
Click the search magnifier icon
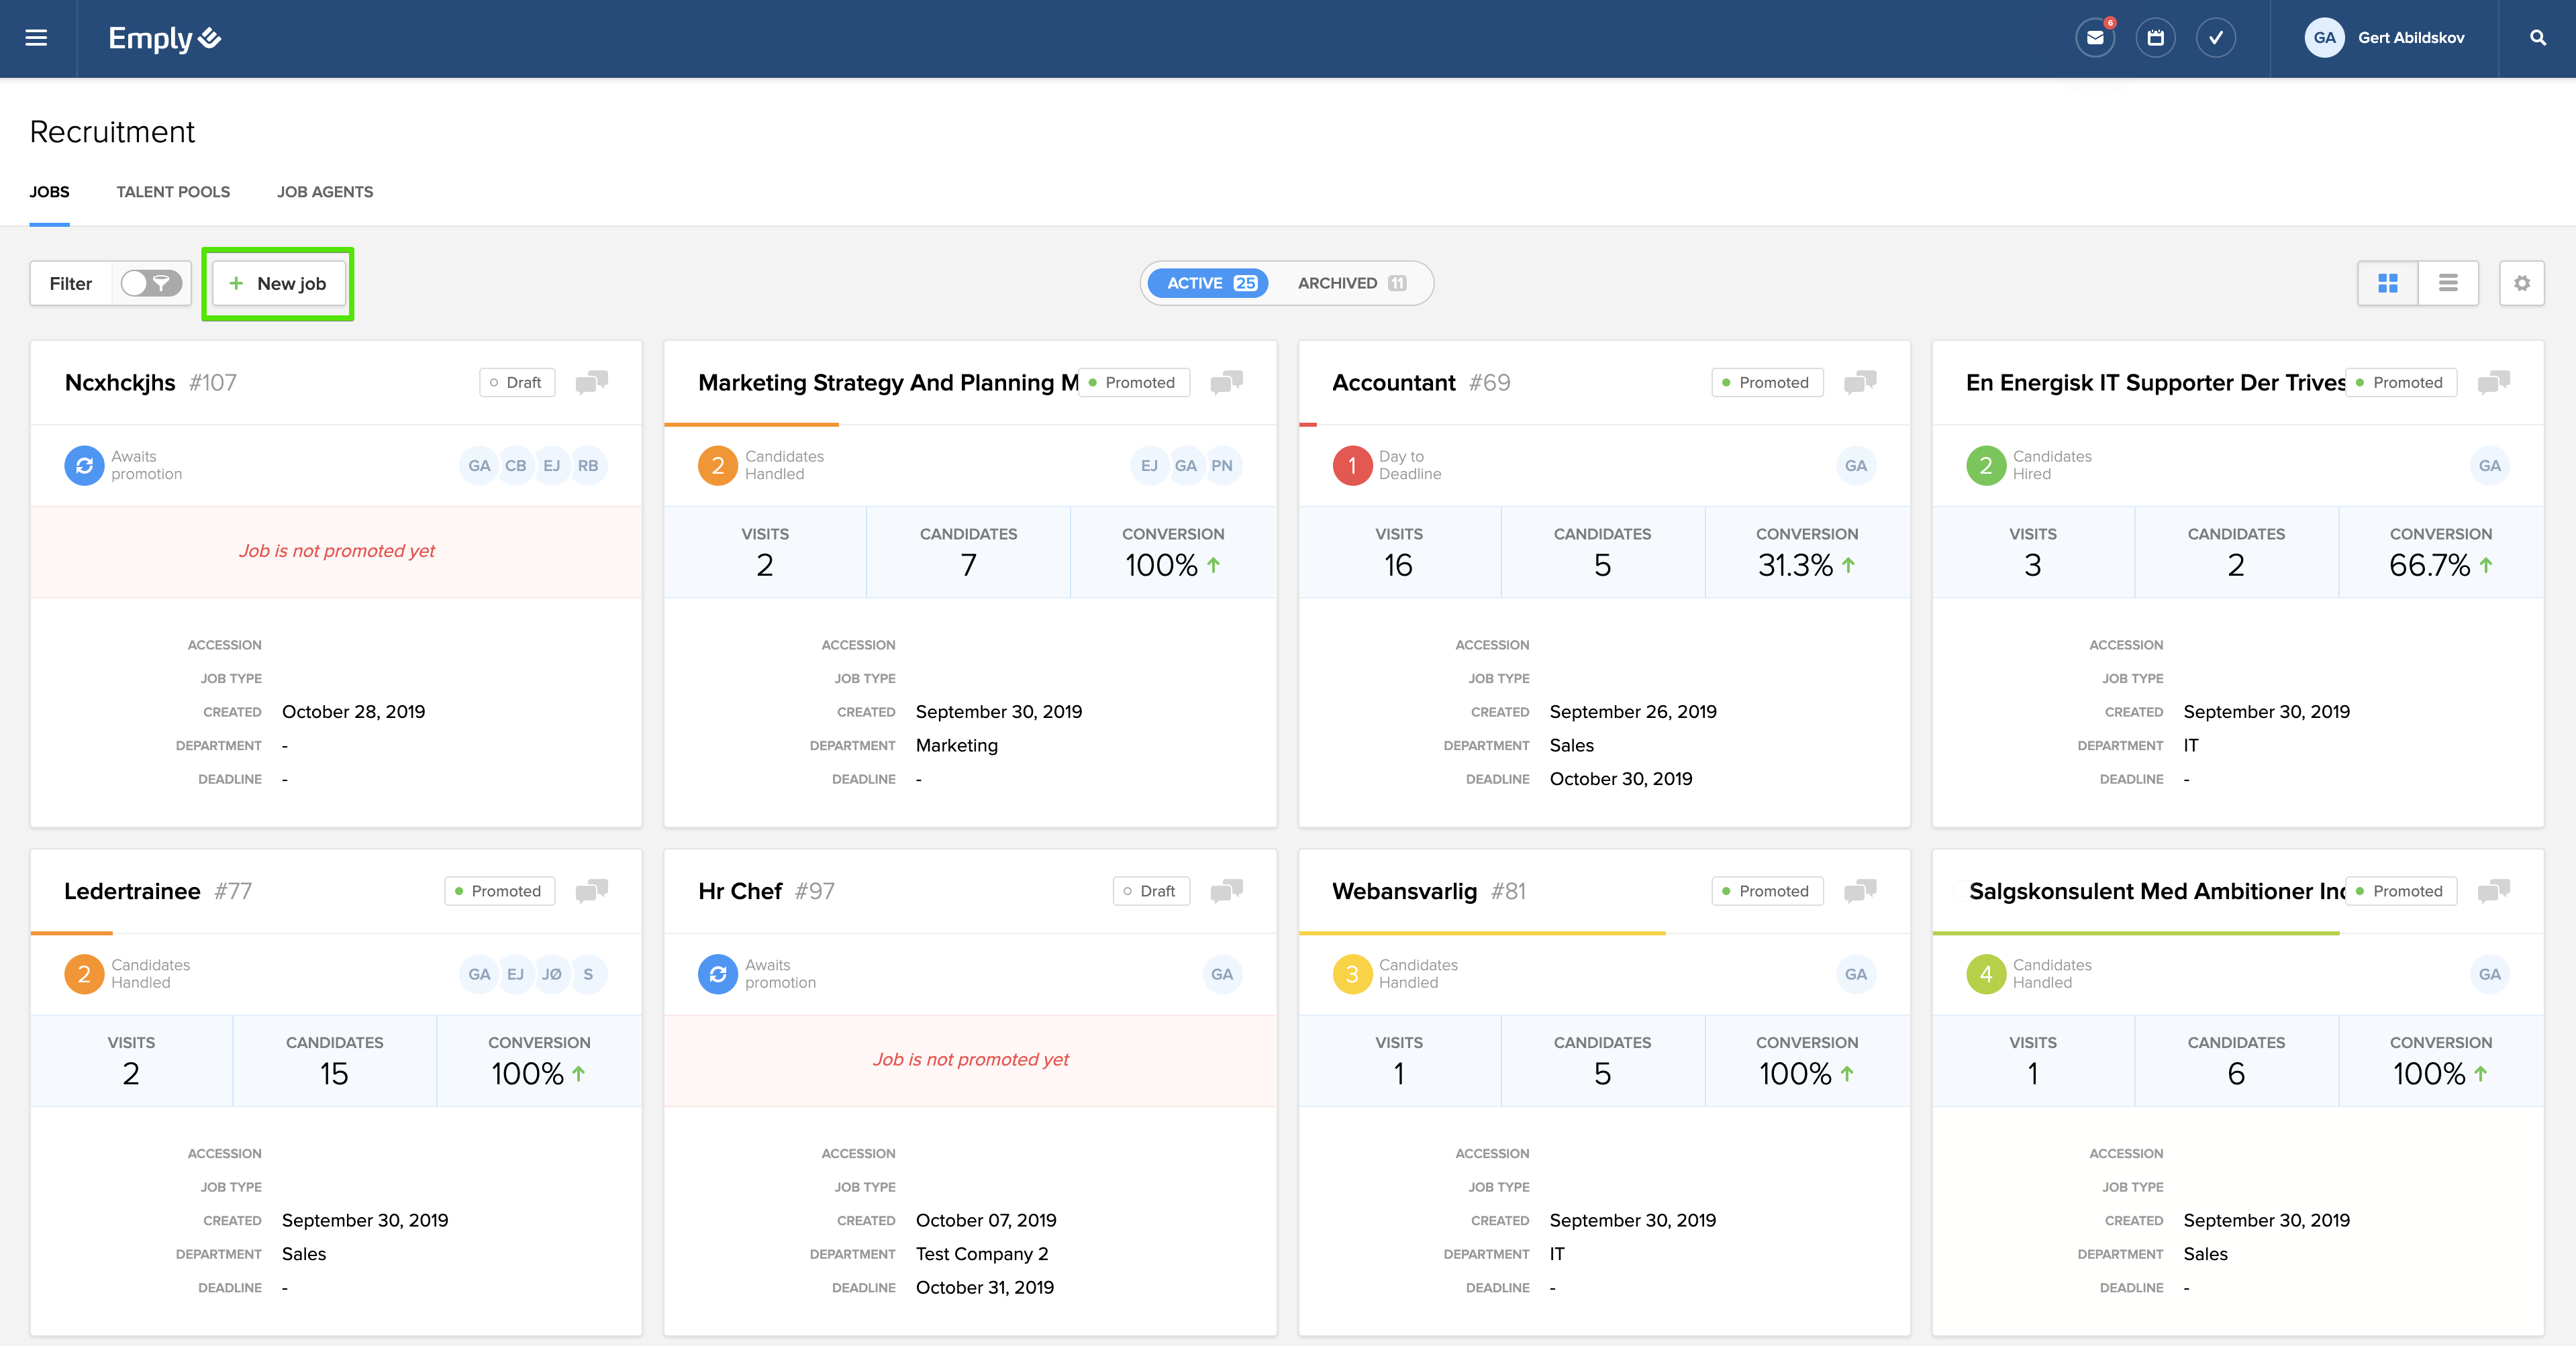tap(2537, 38)
